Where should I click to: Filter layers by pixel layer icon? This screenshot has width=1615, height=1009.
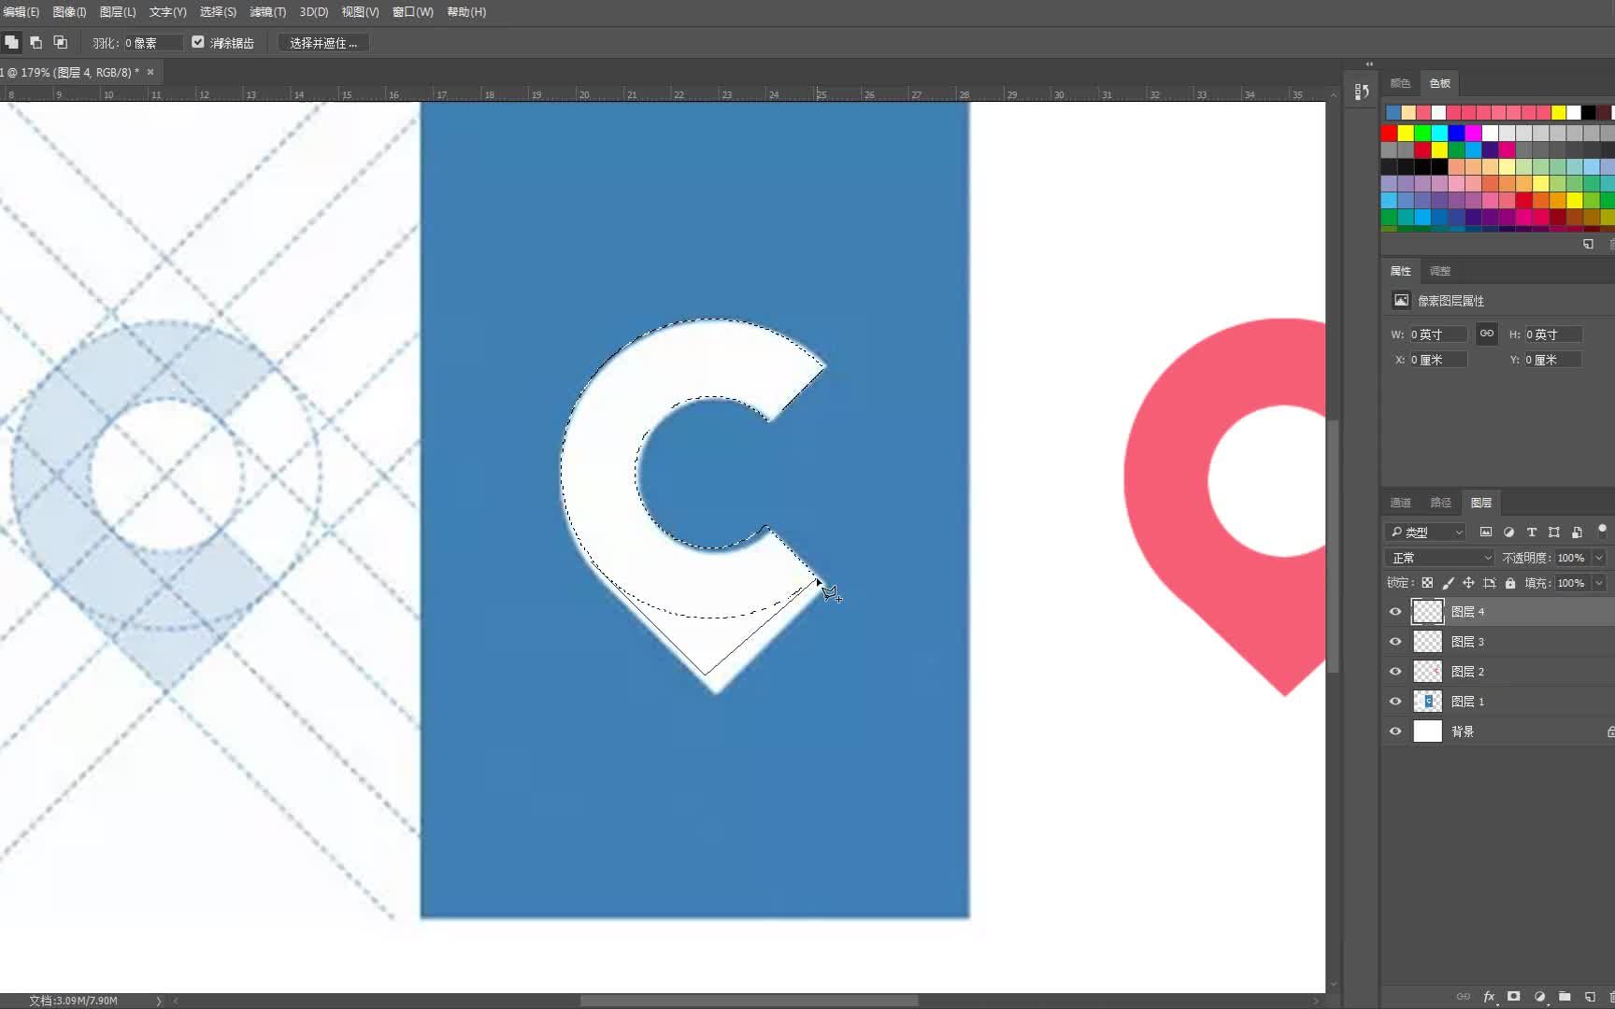pos(1486,532)
